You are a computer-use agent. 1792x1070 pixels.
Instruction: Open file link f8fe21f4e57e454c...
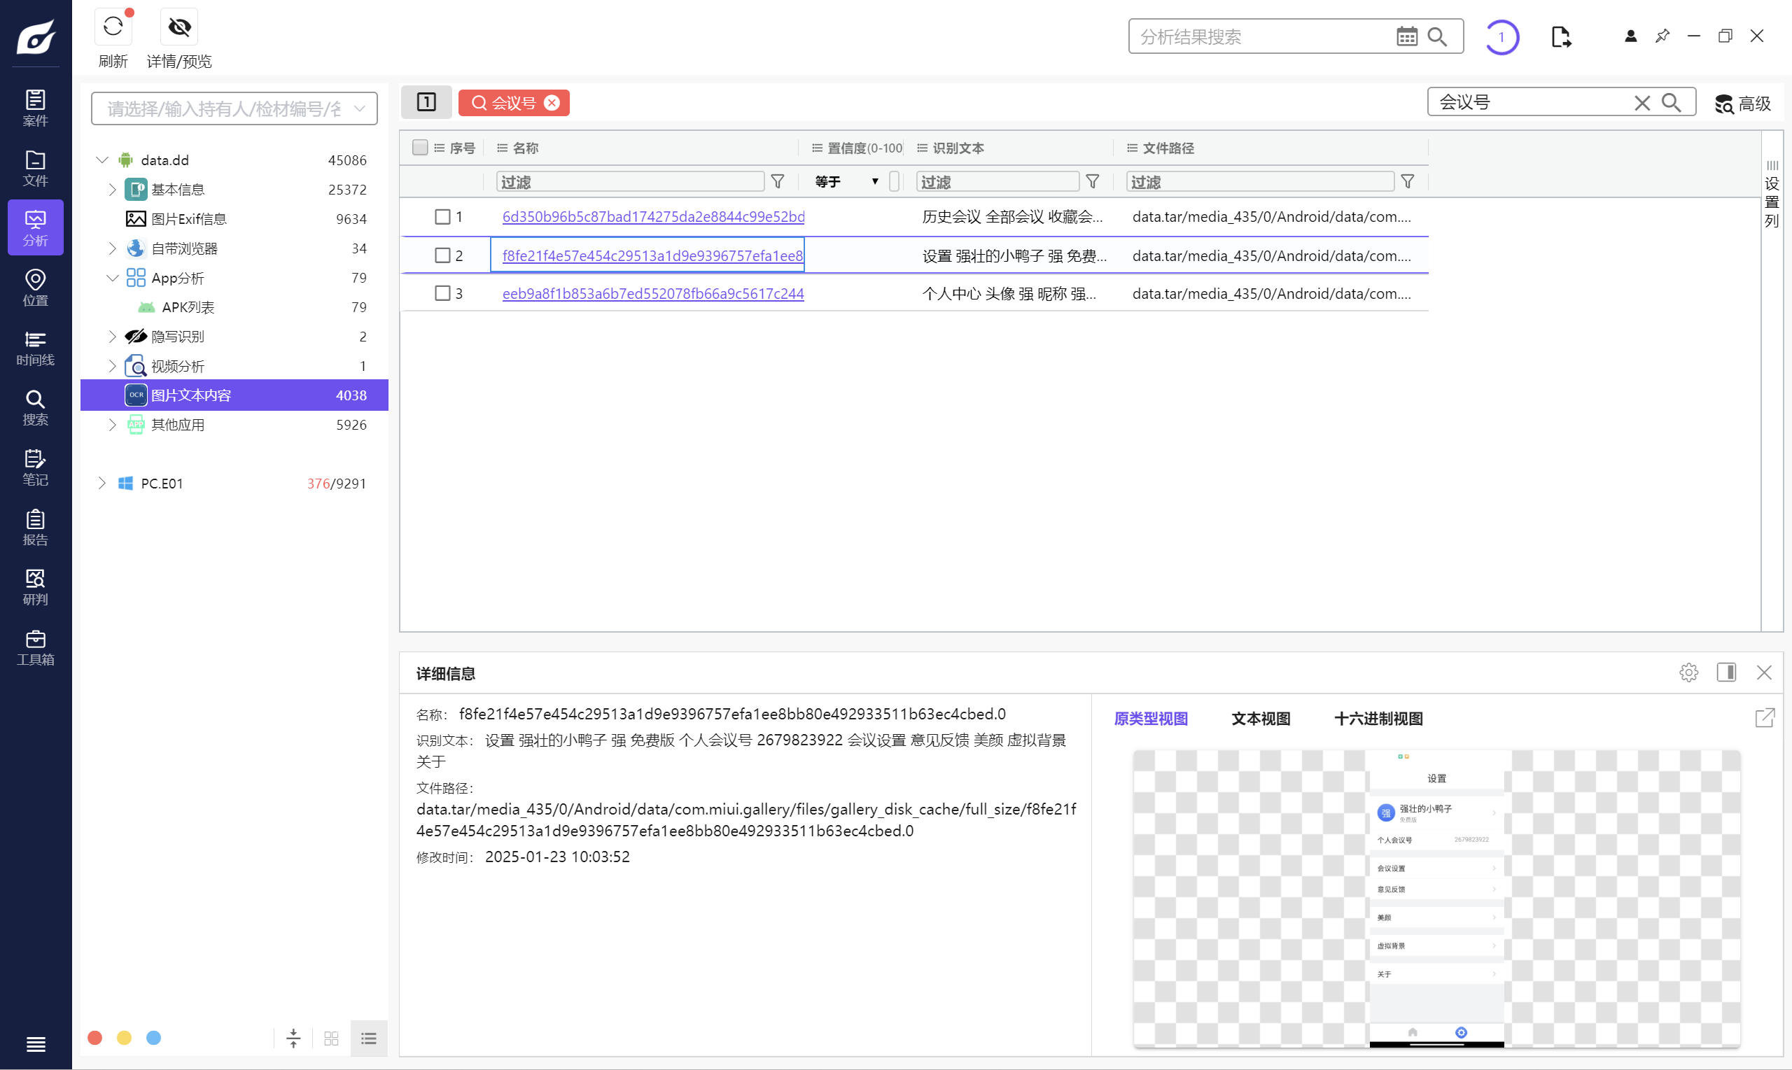(652, 255)
